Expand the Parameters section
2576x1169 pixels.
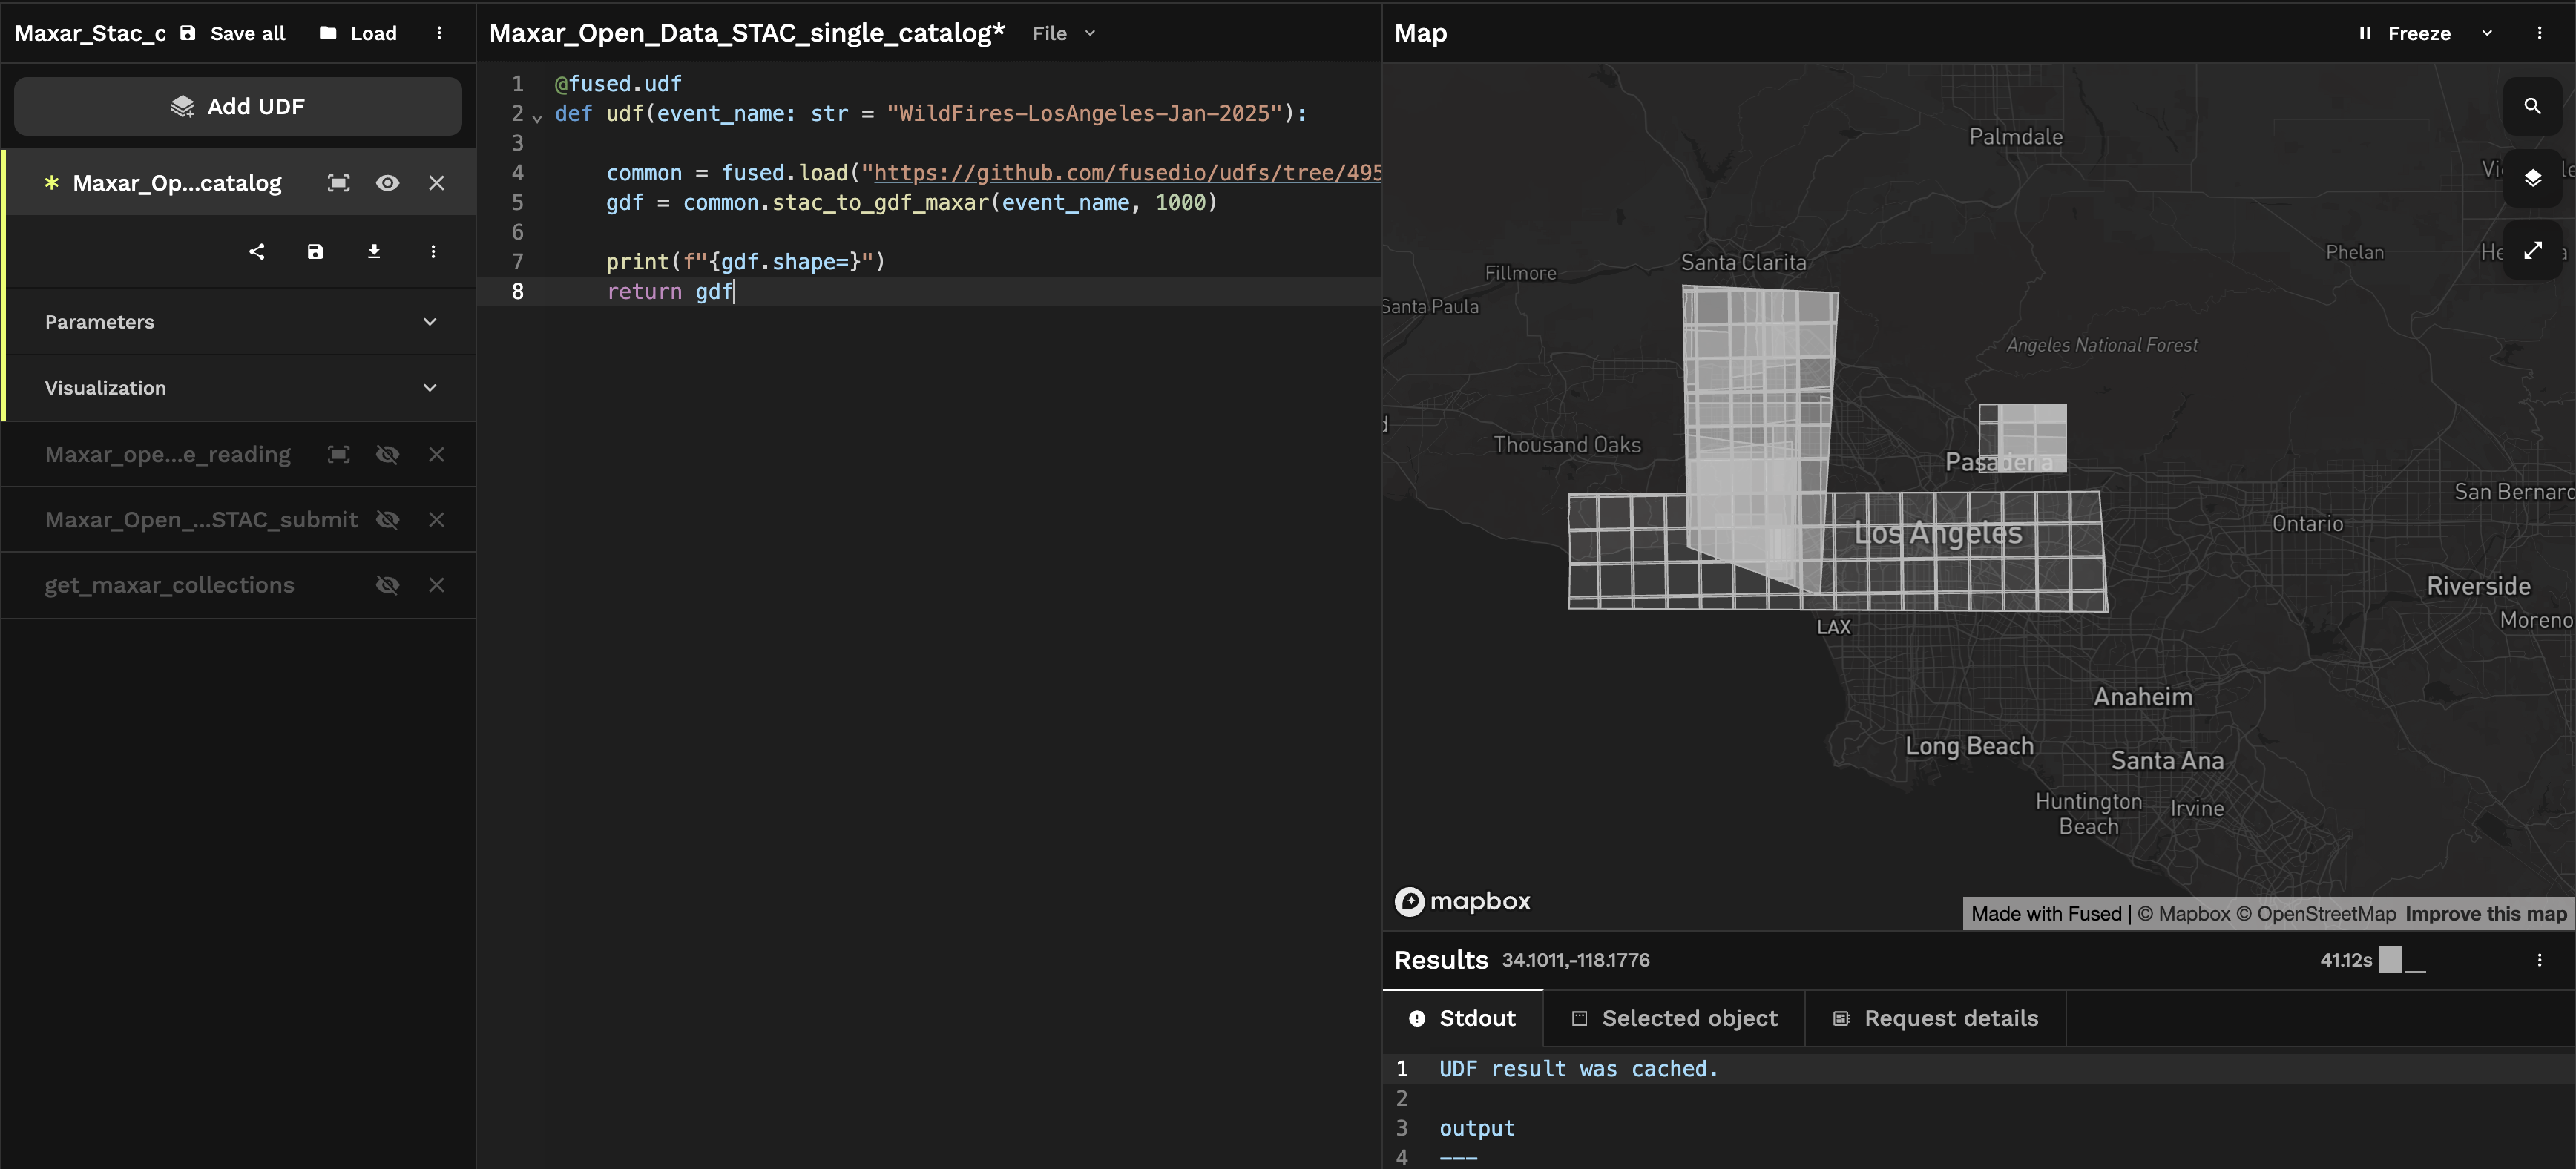(x=241, y=322)
